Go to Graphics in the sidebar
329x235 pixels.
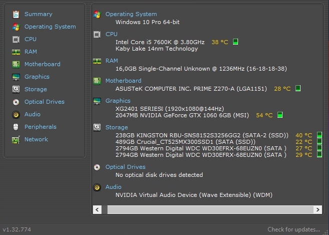coord(37,77)
